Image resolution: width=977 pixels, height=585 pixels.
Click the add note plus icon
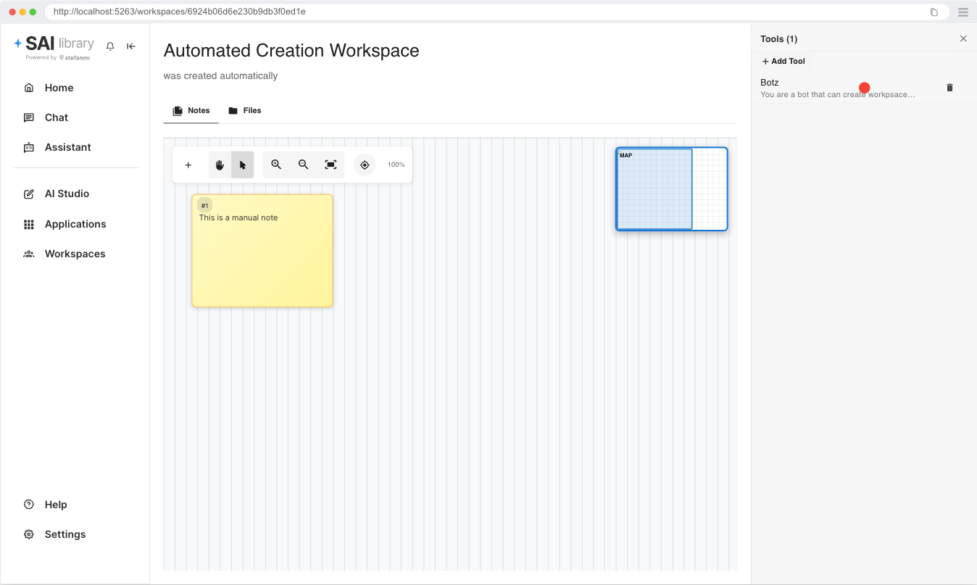click(x=188, y=165)
